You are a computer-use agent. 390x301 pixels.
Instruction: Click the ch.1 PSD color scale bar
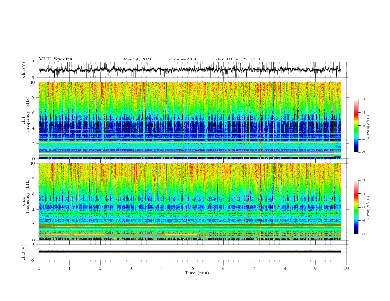point(356,126)
